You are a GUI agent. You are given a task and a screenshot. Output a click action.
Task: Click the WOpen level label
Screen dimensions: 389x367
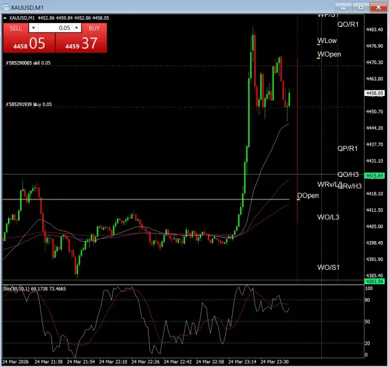329,54
